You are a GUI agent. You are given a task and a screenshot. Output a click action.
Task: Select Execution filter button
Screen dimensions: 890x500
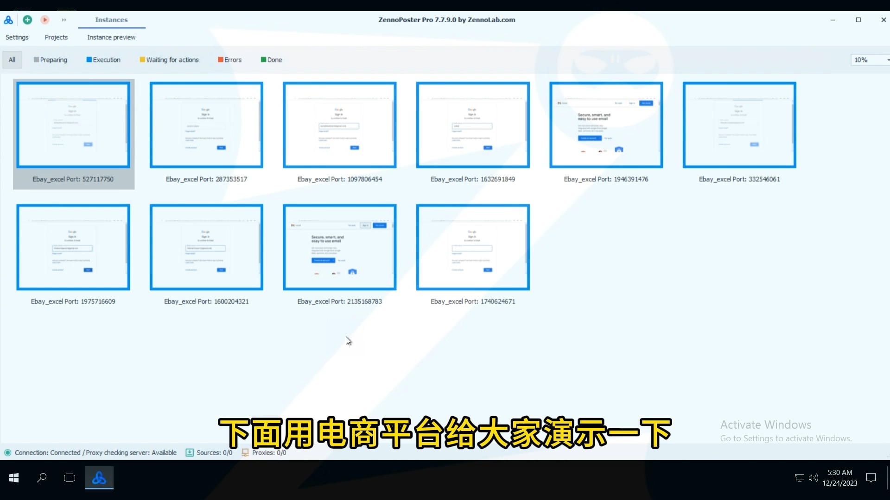(x=103, y=60)
